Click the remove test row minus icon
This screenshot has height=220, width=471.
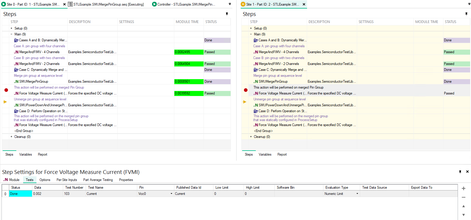[x=464, y=197]
